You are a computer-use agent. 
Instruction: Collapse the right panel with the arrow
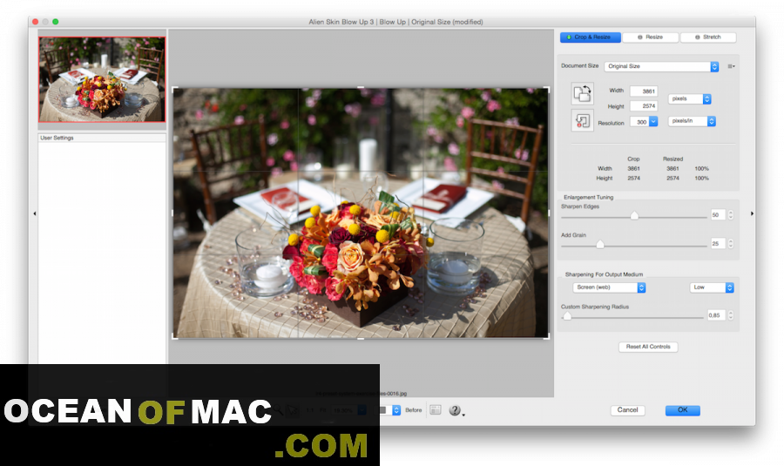752,213
